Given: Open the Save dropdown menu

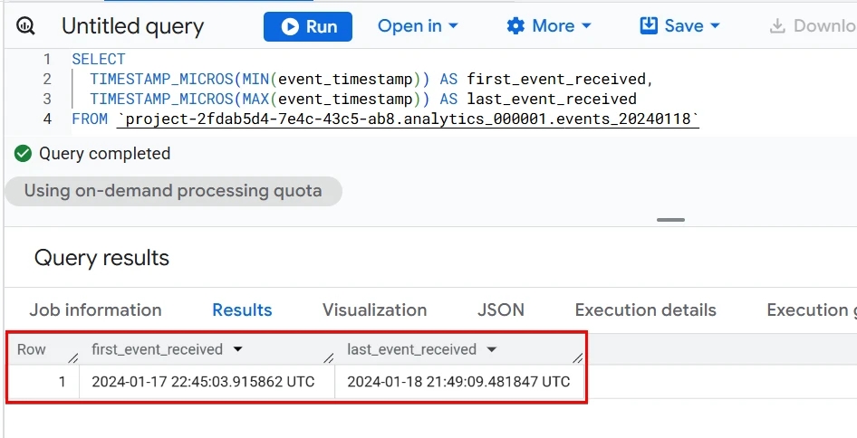Looking at the screenshot, I should [679, 25].
